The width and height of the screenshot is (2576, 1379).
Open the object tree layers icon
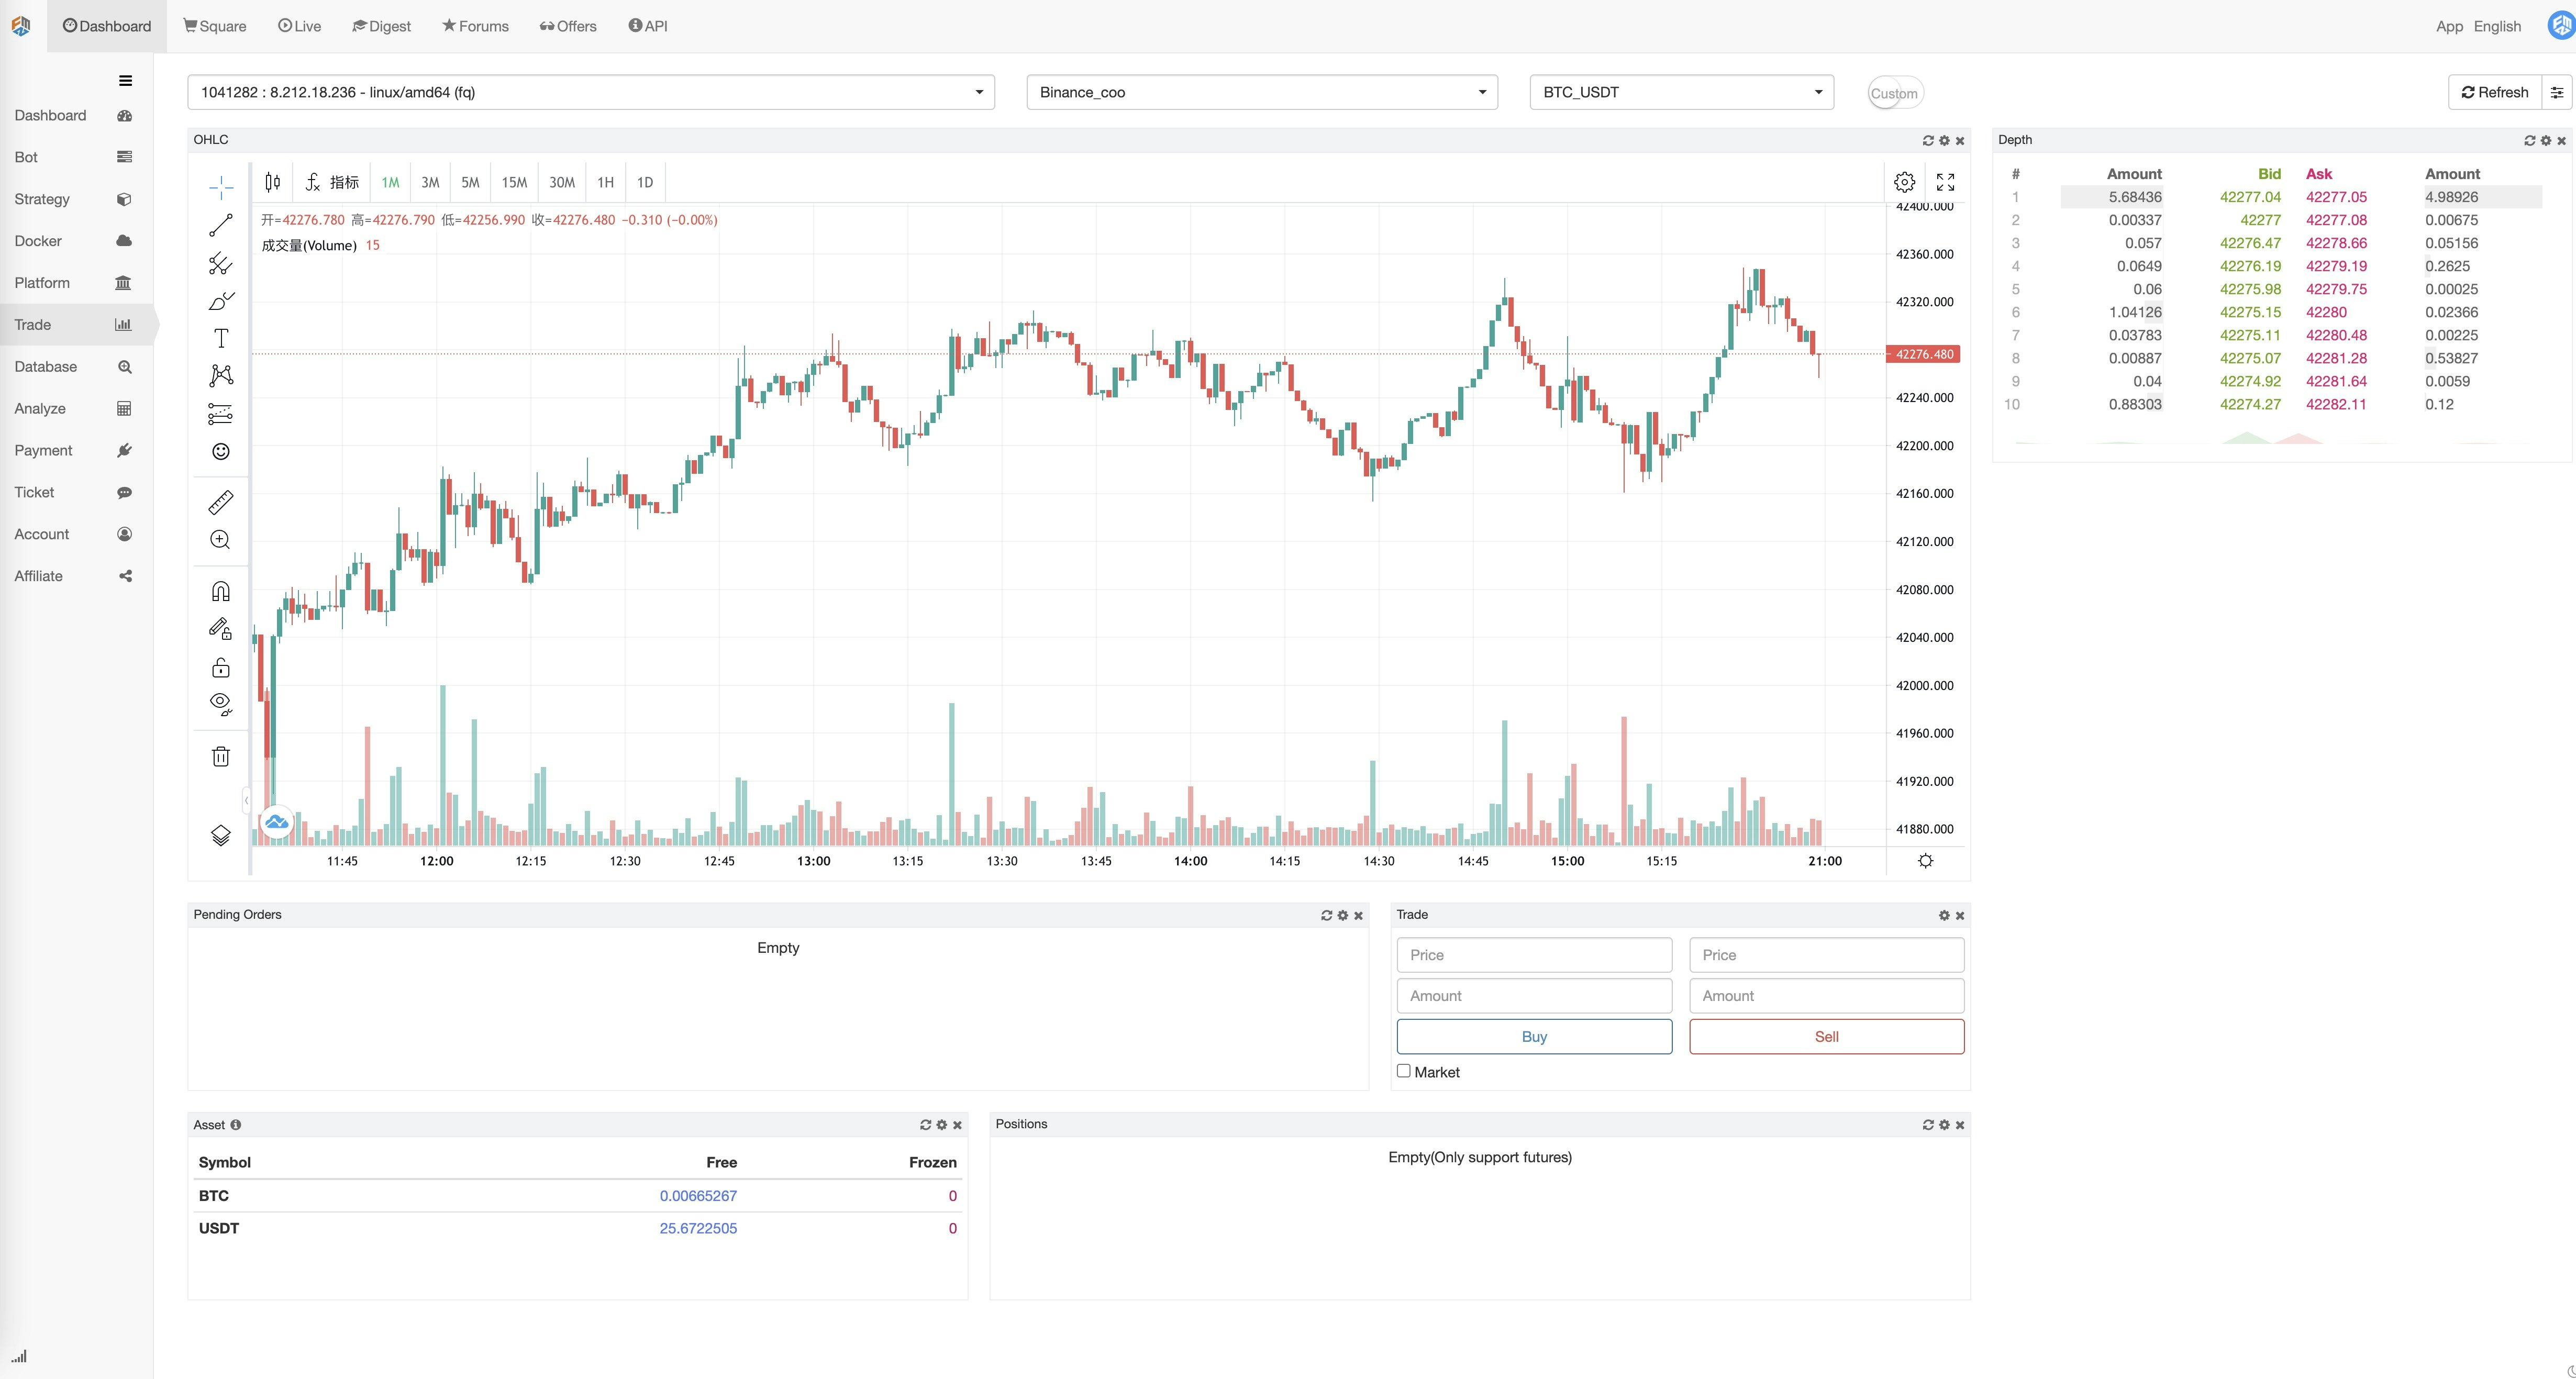pos(221,835)
